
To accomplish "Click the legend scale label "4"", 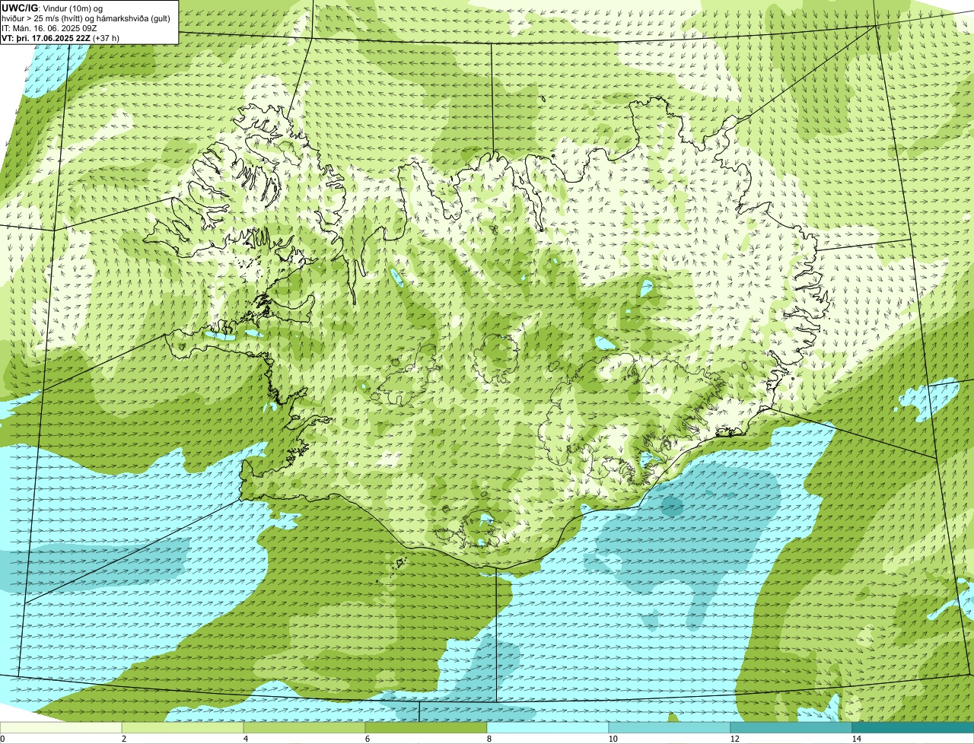I will coord(245,739).
